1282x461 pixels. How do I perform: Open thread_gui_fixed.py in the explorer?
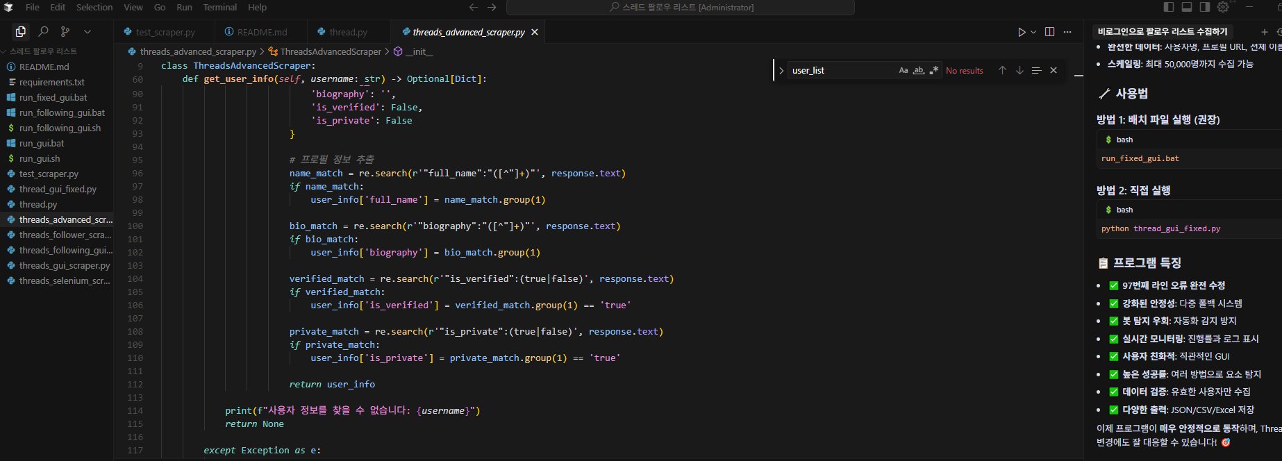57,189
